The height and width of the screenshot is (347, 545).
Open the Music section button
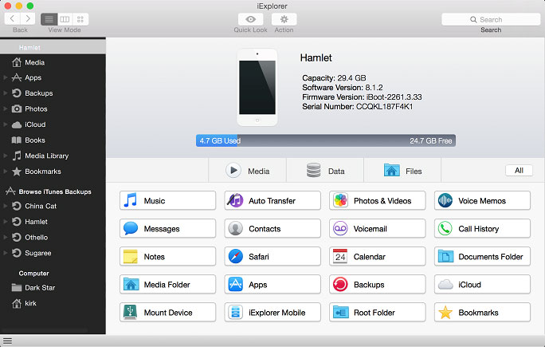tap(167, 200)
